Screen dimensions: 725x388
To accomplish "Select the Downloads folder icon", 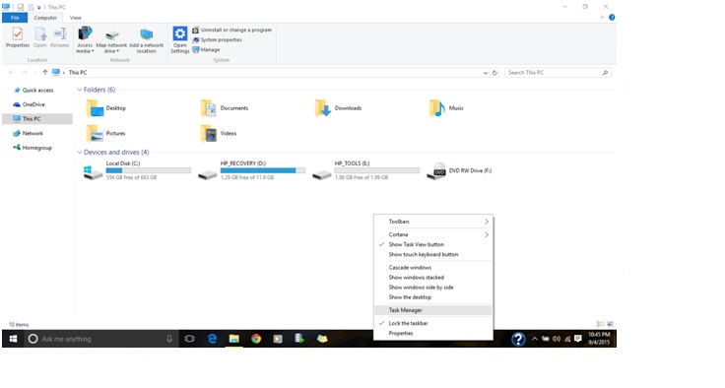I will (x=323, y=108).
